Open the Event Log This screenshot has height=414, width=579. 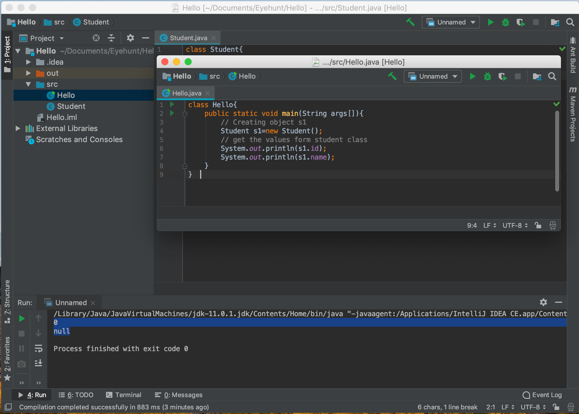546,395
